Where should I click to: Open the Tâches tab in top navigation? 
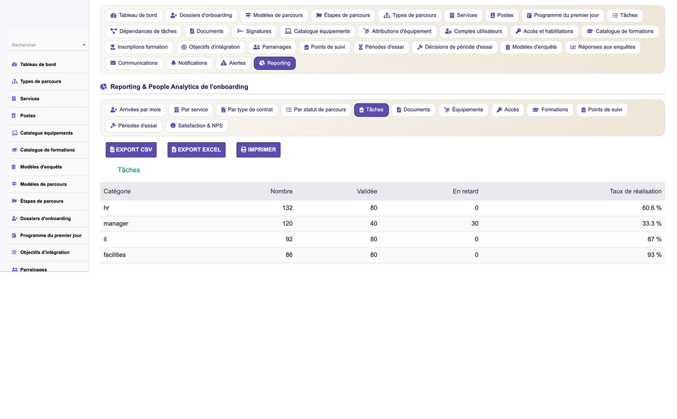(x=625, y=15)
